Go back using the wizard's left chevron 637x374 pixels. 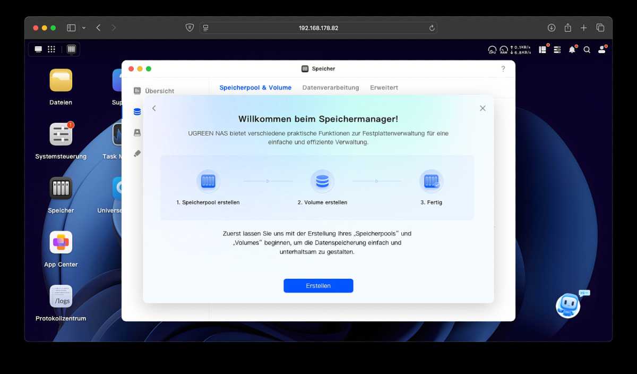pos(154,108)
